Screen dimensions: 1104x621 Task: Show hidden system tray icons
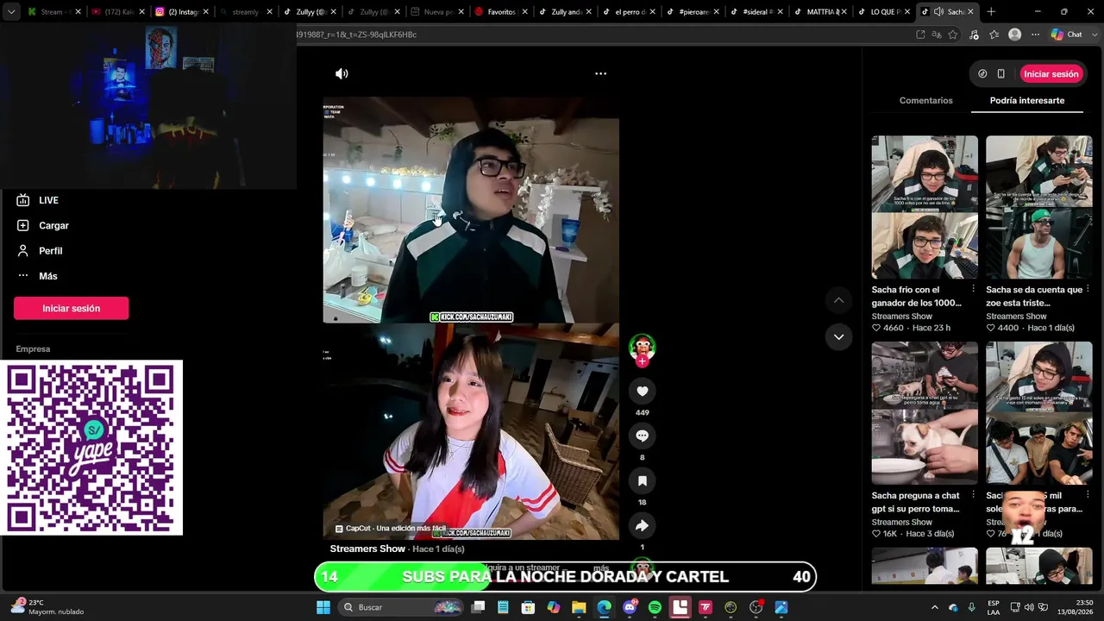(x=934, y=607)
